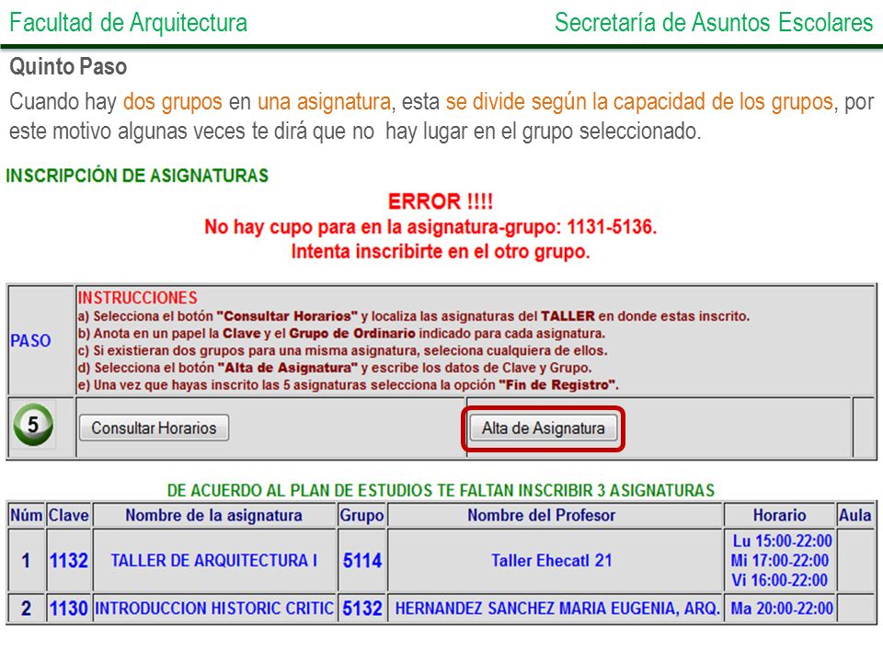Click row number 2 in the table
This screenshot has width=883, height=662.
click(x=26, y=608)
